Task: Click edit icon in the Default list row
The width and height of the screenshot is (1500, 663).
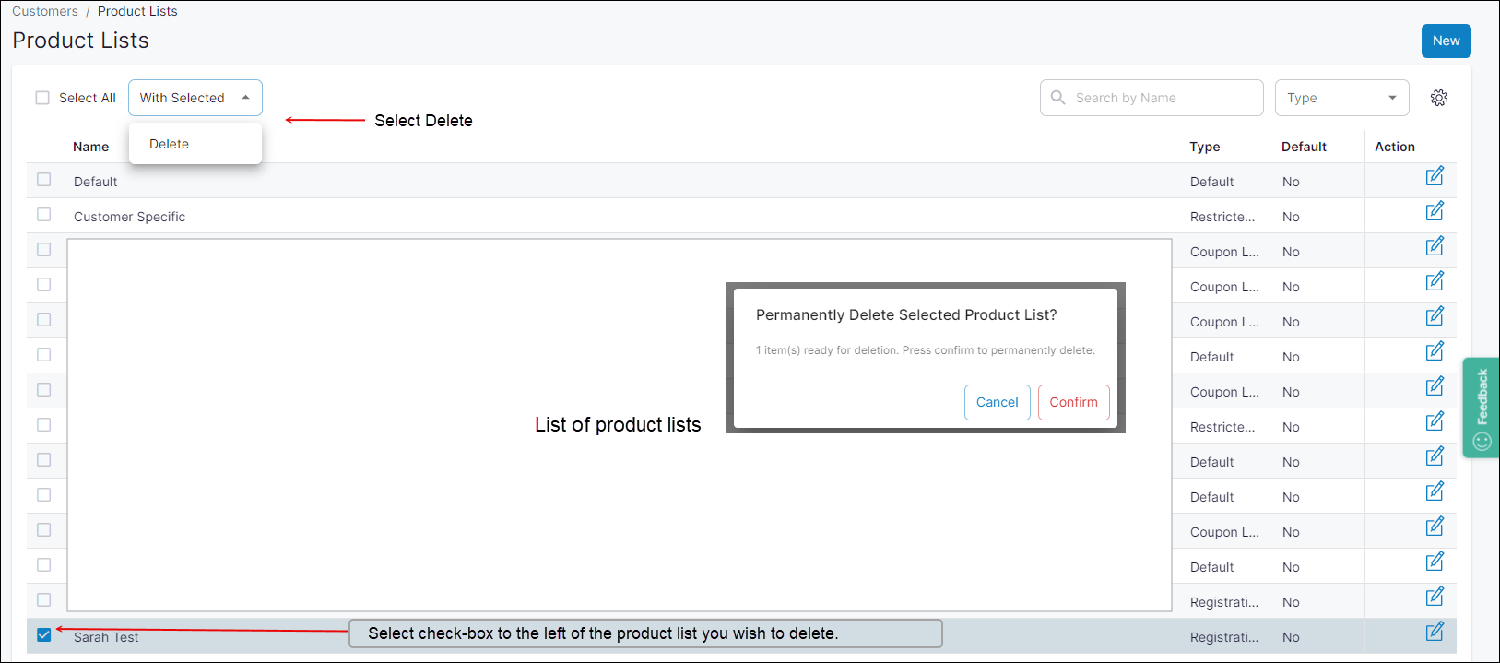Action: (1435, 176)
